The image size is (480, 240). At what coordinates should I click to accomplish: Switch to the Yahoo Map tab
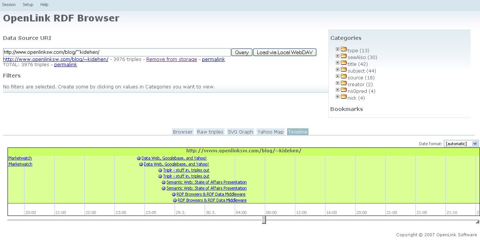270,132
